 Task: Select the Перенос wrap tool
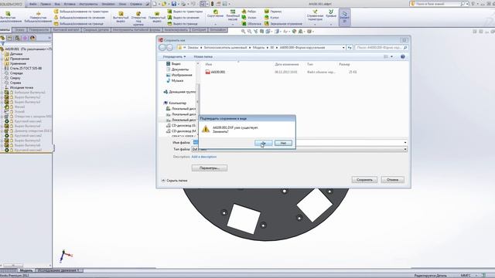pyautogui.click(x=273, y=12)
